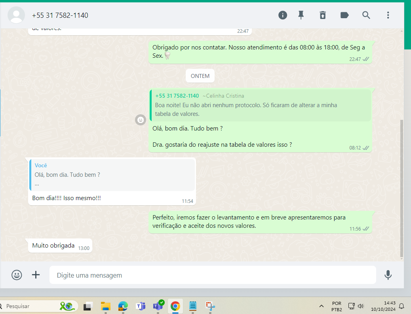Click the contact profile avatar
This screenshot has height=314, width=411.
tap(17, 15)
